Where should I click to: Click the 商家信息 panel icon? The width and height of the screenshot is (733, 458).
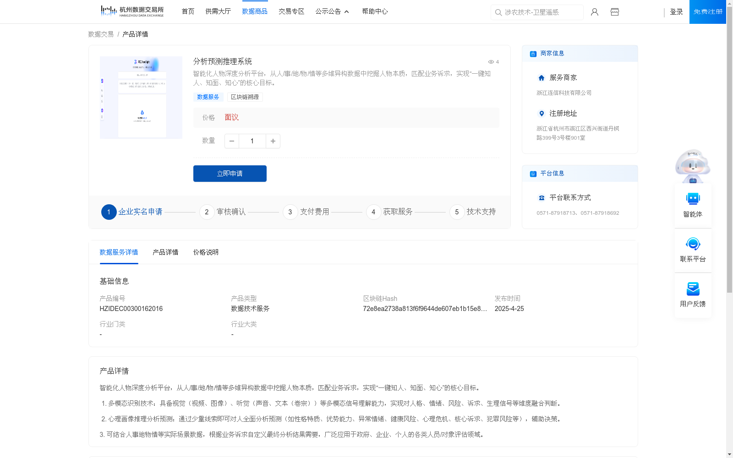click(x=533, y=54)
